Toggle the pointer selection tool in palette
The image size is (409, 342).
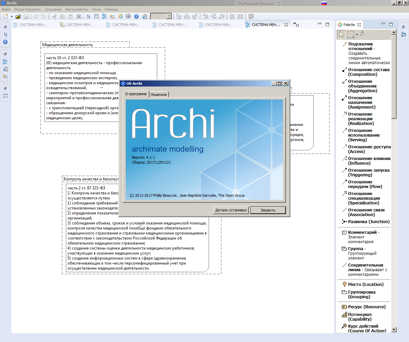[341, 34]
